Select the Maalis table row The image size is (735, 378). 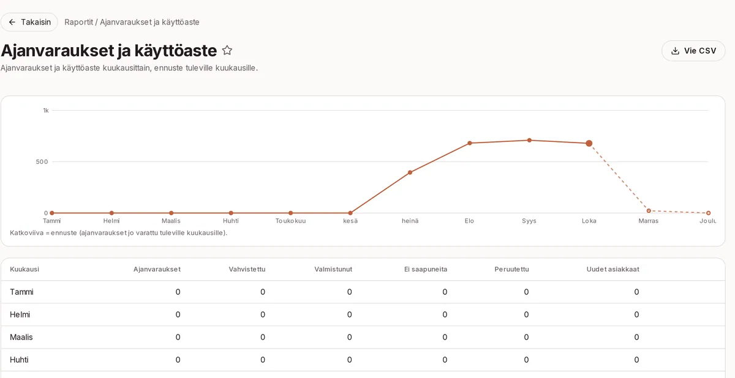(363, 337)
